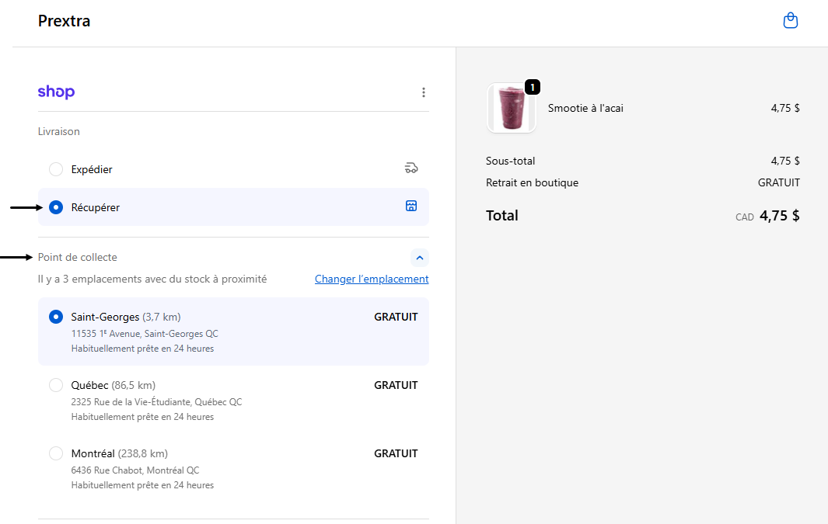Click the Point de collecte heading
Image resolution: width=828 pixels, height=524 pixels.
tap(78, 257)
